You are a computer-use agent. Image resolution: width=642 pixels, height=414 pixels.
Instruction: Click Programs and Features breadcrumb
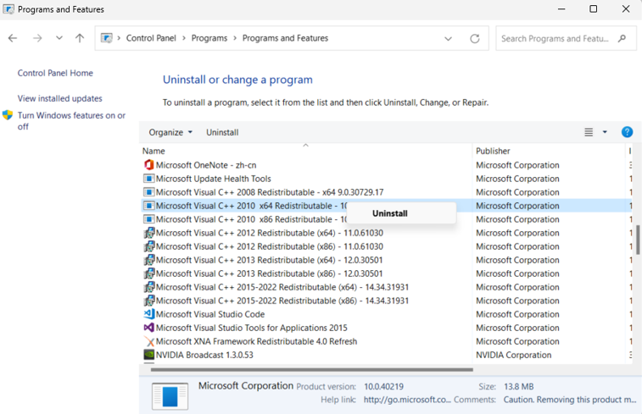click(285, 38)
